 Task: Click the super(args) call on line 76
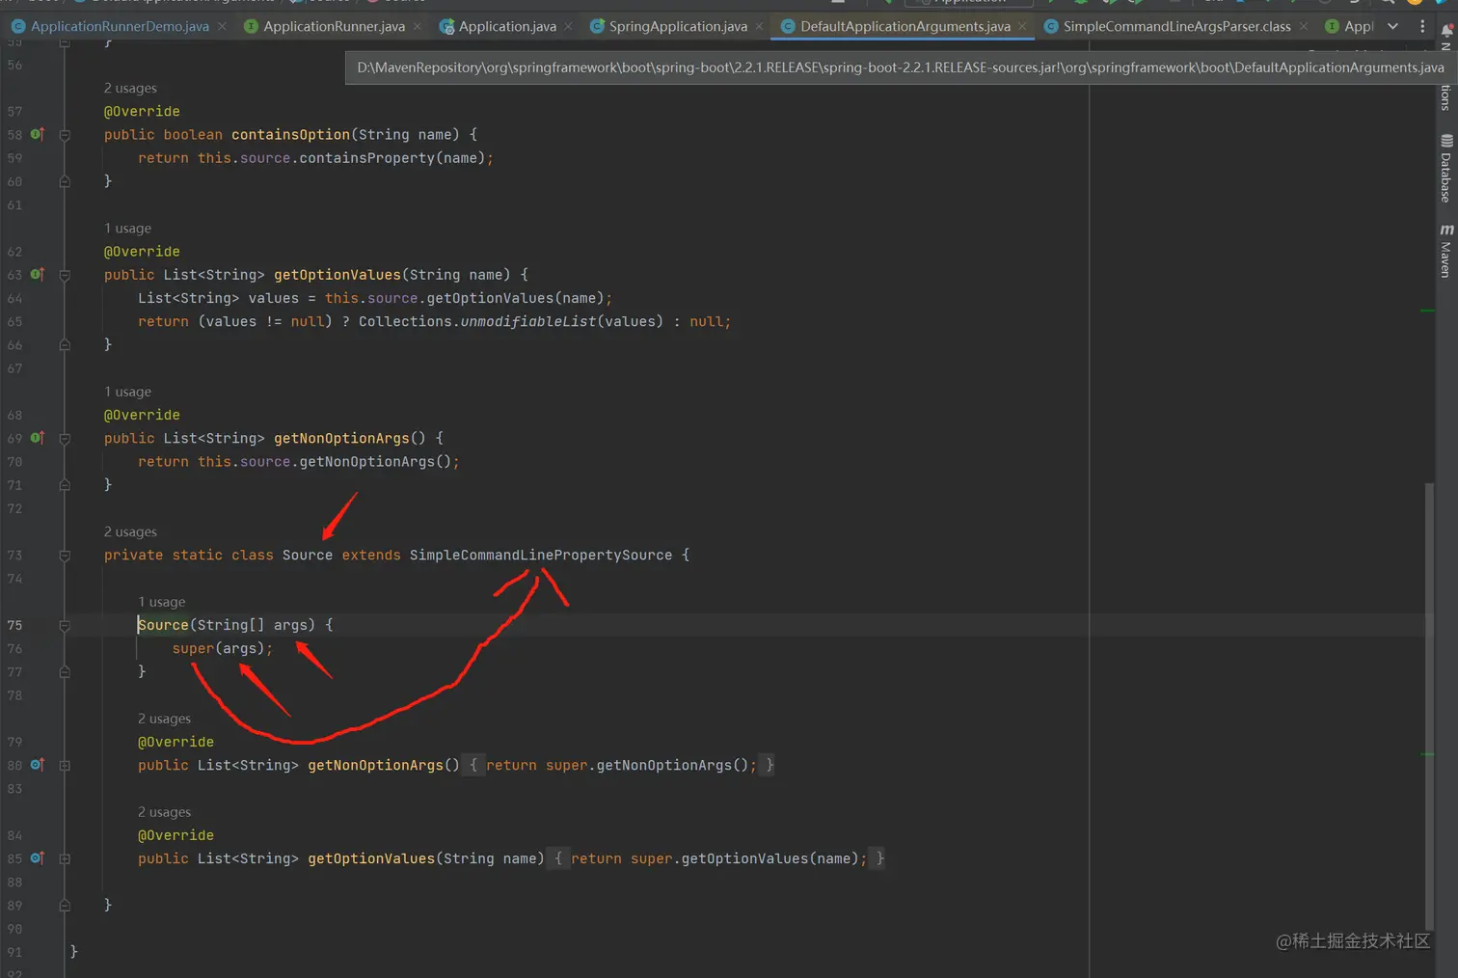222,649
